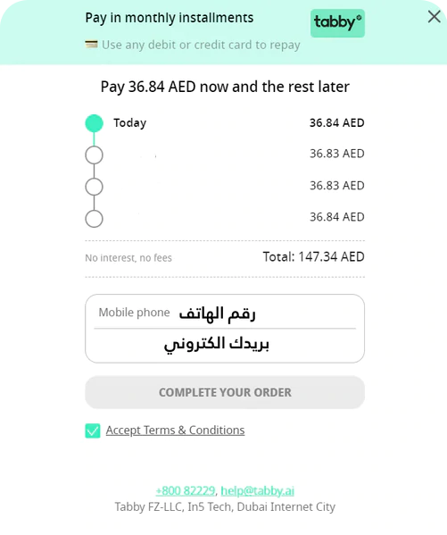Click the tabby logo badge

[x=337, y=23]
